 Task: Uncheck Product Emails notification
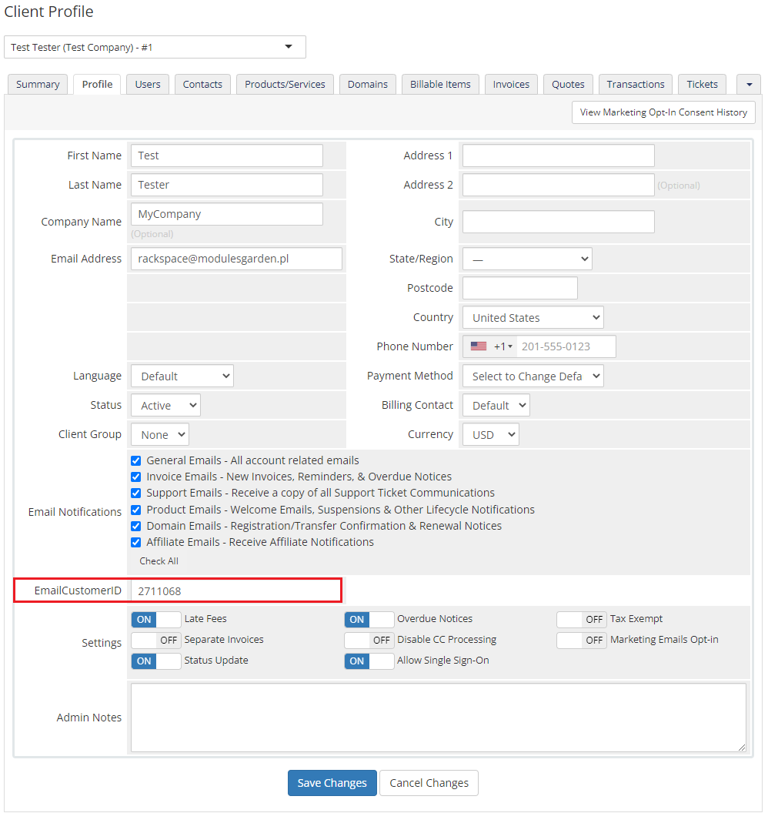click(135, 510)
